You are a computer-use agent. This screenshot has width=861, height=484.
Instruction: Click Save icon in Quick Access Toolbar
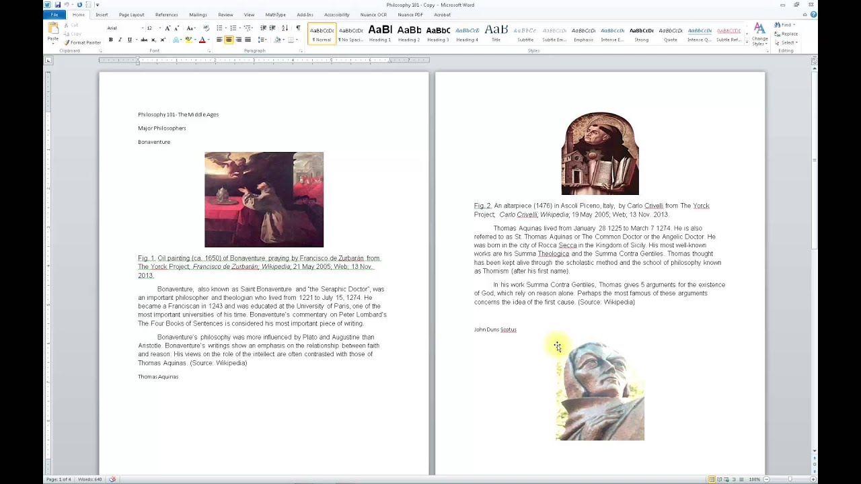(58, 5)
